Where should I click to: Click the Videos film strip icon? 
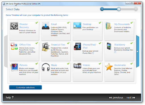(77, 65)
